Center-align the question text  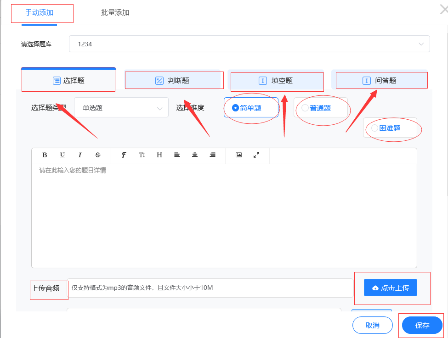tap(195, 155)
